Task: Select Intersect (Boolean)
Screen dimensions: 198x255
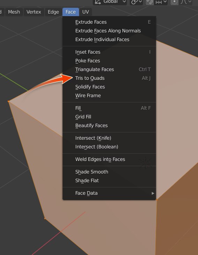Action: 109,147
